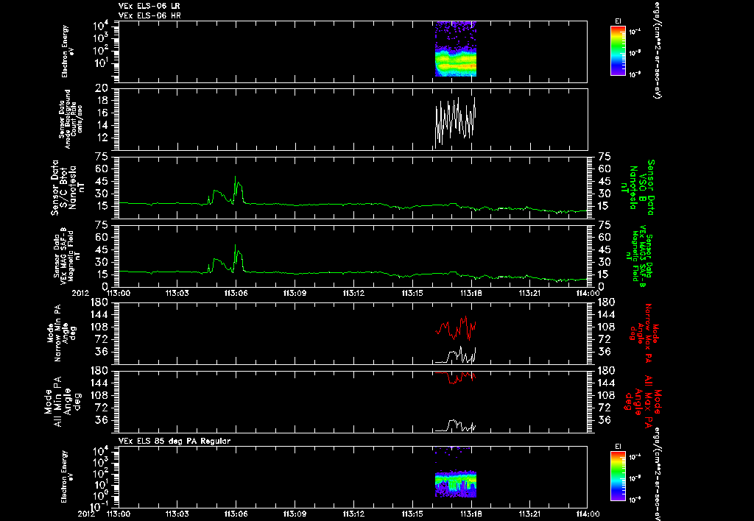Click the top EI rainbow color bar
Viewport: 754px width, 521px height.
click(618, 51)
